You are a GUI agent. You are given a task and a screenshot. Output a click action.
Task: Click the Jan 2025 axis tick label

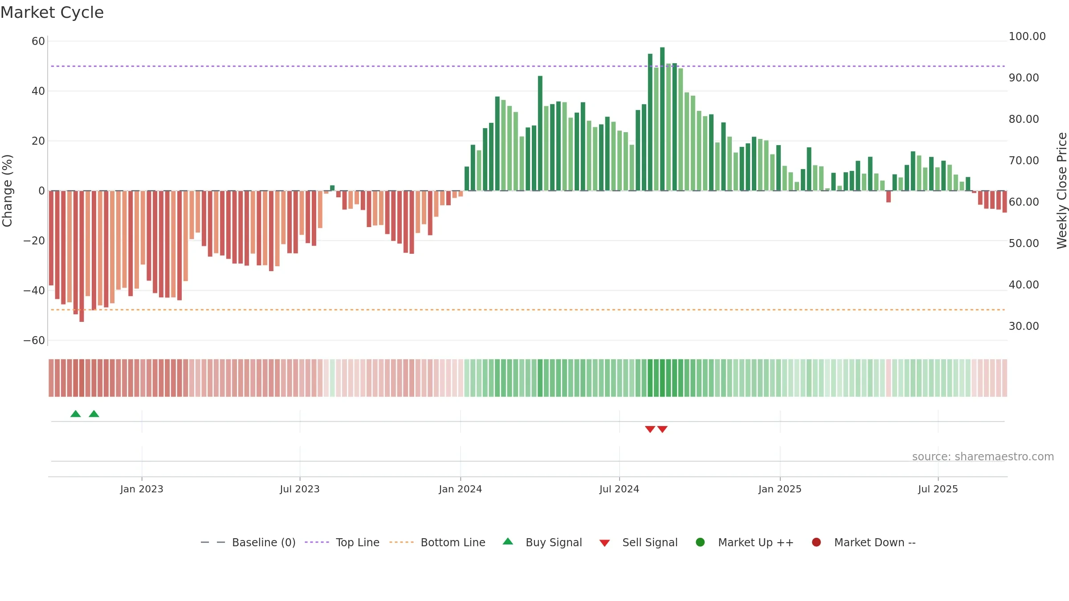780,489
